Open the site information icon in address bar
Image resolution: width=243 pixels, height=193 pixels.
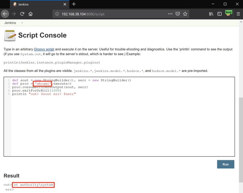58,14
